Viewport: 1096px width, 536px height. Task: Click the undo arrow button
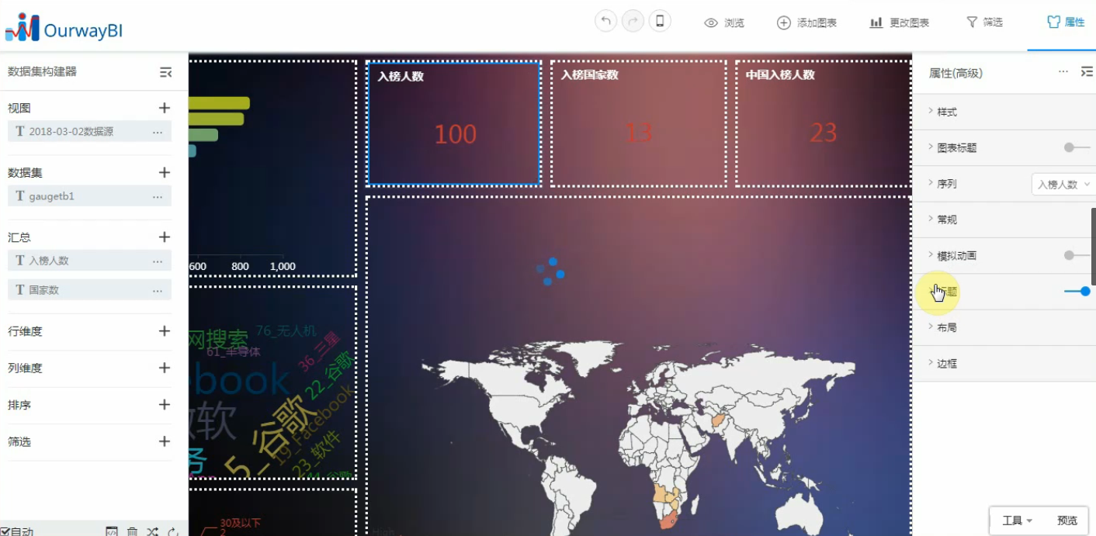coord(605,21)
